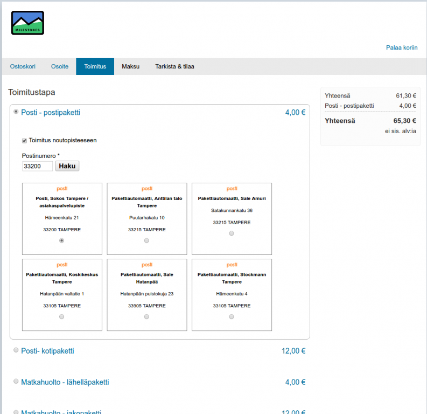Click Pakettiautomaatti, Sale Hatanpää name
The image size is (427, 414).
coord(147,278)
